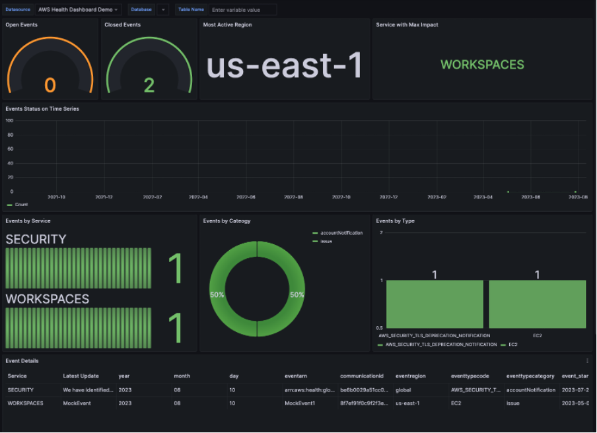Click the Table Name variable label
The image size is (597, 433).
(x=191, y=9)
